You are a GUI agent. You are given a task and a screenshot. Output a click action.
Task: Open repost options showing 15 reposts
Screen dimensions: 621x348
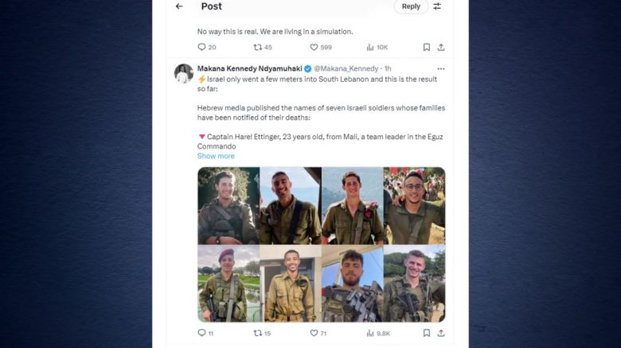[258, 333]
